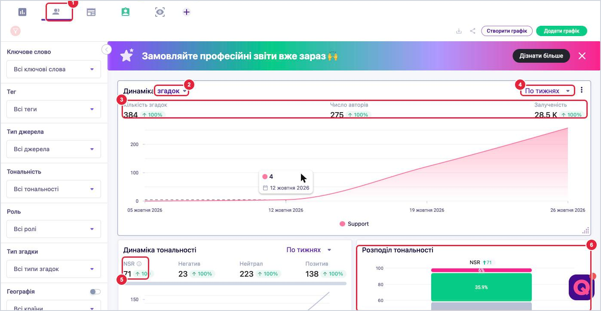The width and height of the screenshot is (601, 311).
Task: Click the Число авторів value 275
Action: pyautogui.click(x=337, y=115)
